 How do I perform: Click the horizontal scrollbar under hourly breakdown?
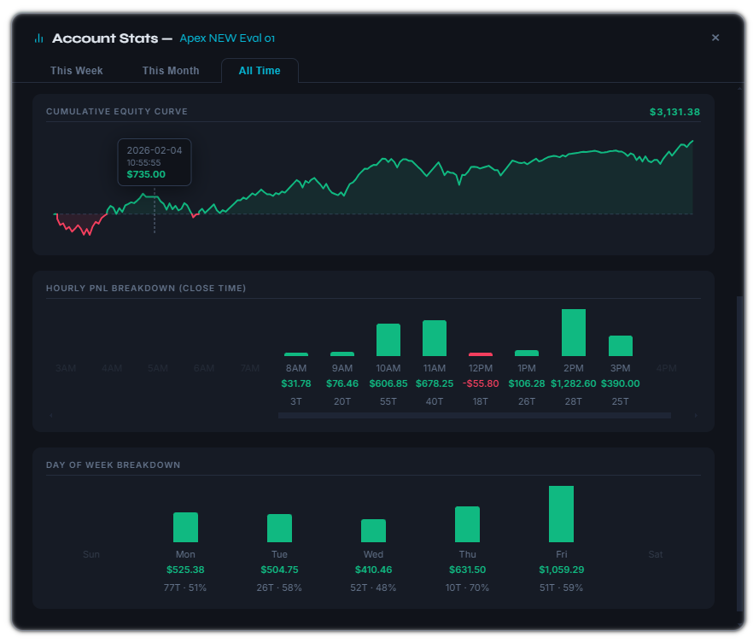tap(475, 415)
